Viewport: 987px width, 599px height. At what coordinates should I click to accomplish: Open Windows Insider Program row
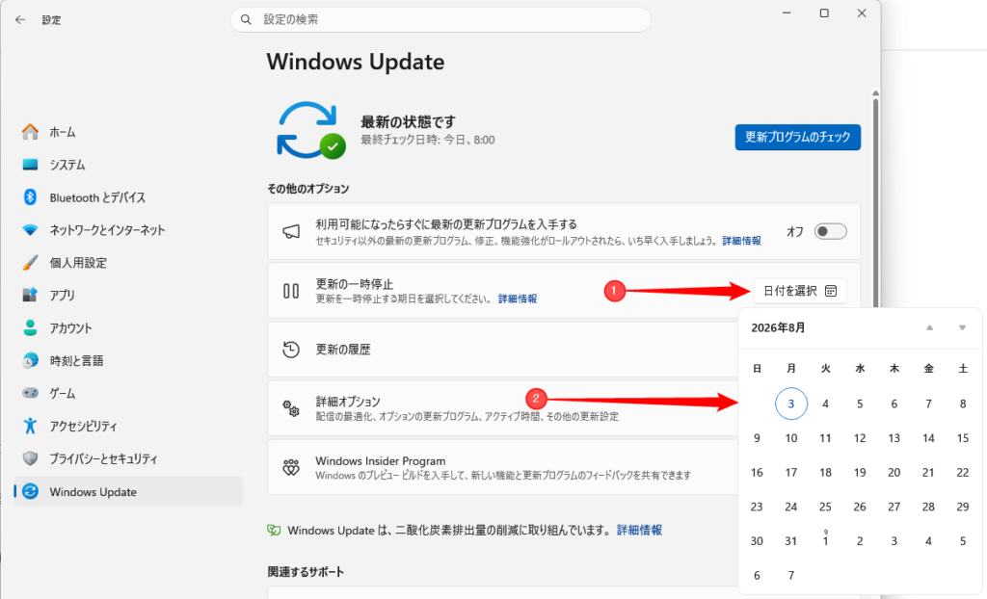(x=503, y=467)
